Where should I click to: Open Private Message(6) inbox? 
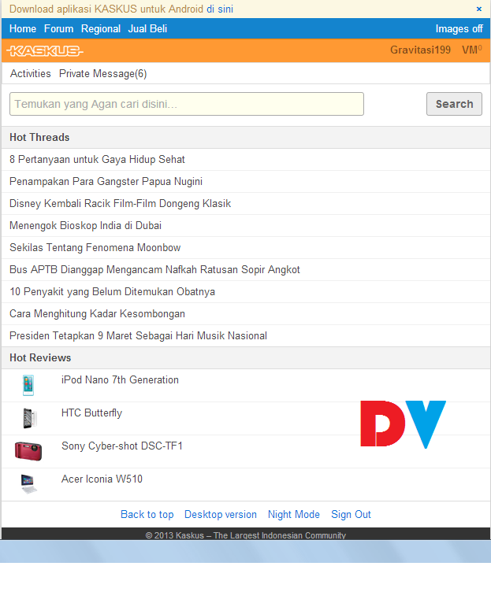[102, 74]
